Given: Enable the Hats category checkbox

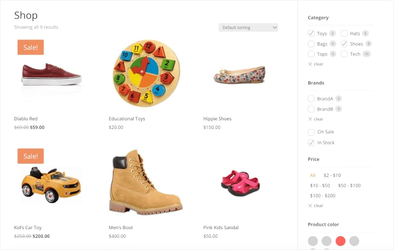Looking at the screenshot, I should (x=344, y=34).
